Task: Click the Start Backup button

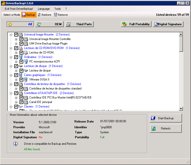Action: 166,118
